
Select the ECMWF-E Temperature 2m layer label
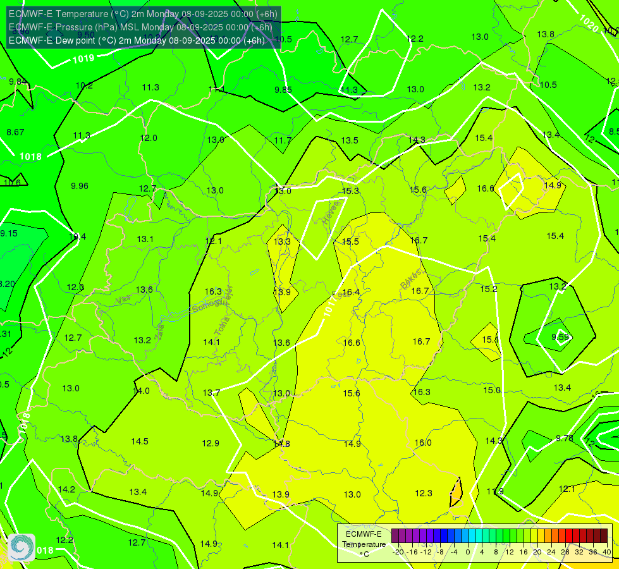click(x=143, y=14)
